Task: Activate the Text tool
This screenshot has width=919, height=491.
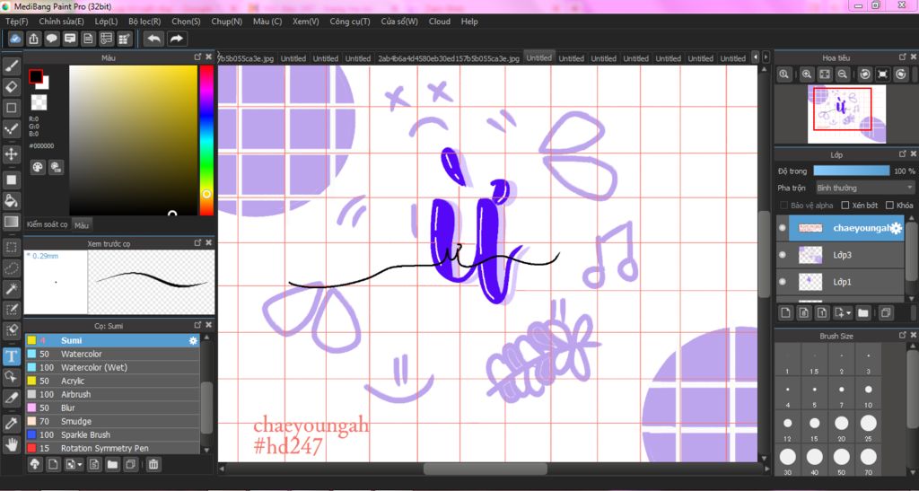Action: coord(11,356)
